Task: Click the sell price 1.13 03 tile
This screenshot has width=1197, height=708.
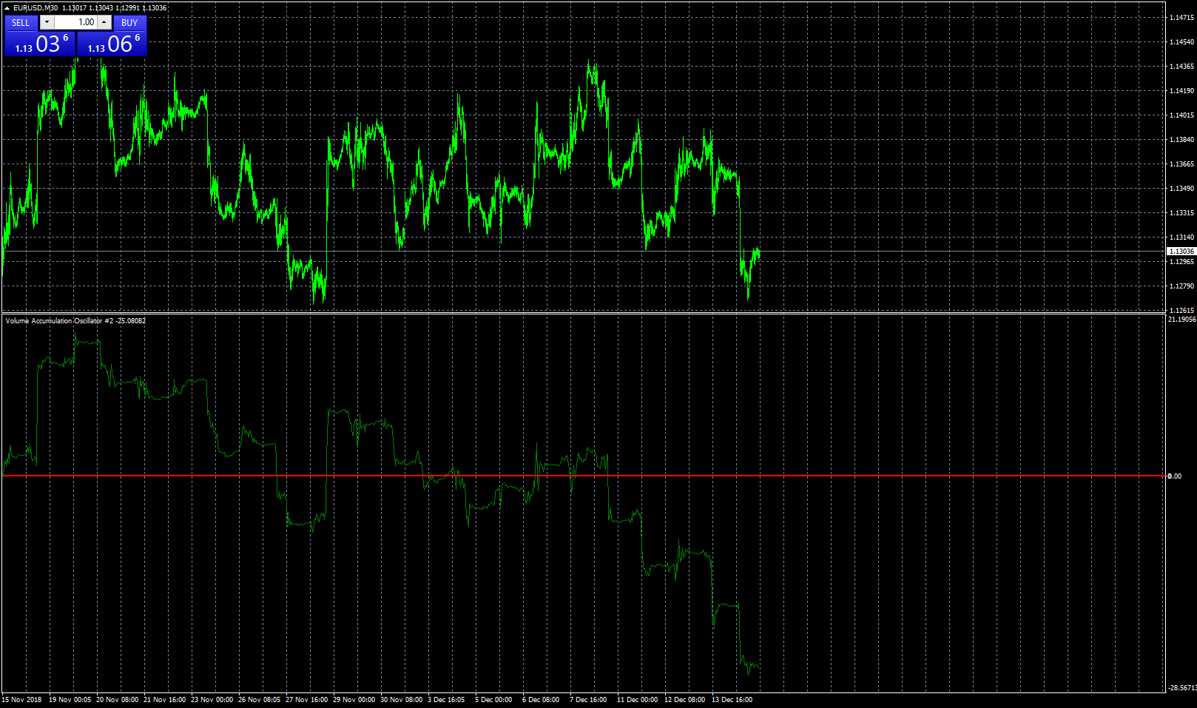Action: pos(40,44)
